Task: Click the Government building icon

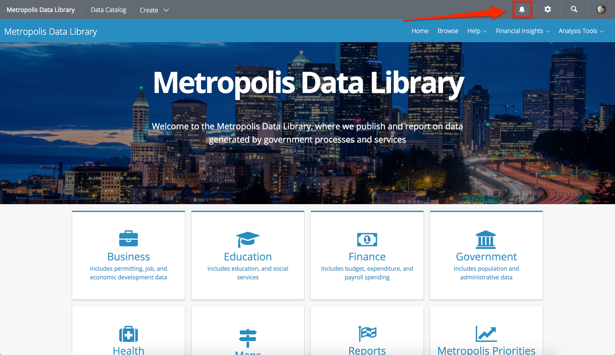Action: click(x=486, y=239)
